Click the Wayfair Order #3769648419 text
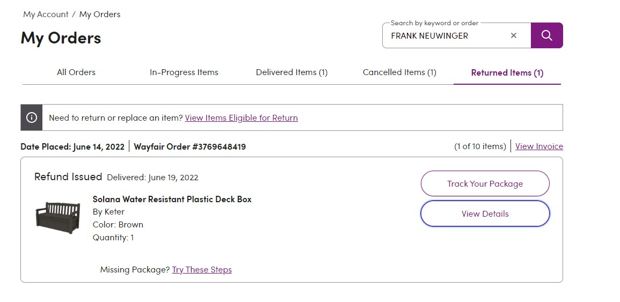The height and width of the screenshot is (302, 620). tap(190, 146)
